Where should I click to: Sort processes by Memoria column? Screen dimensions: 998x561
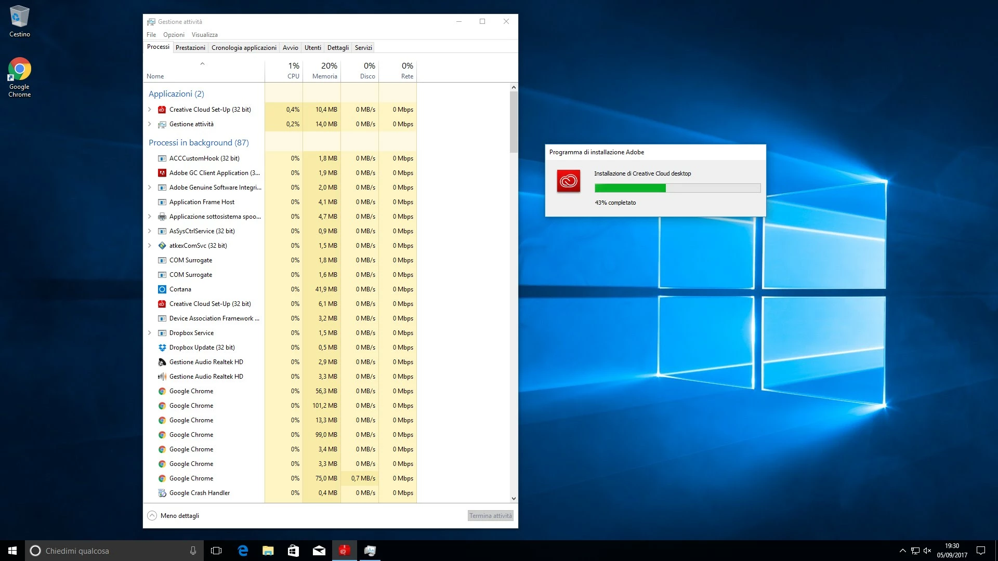(324, 71)
